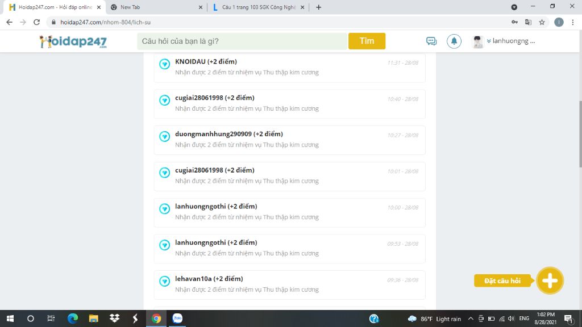This screenshot has width=582, height=327.
Task: Switch to the New Tab browser tab
Action: pyautogui.click(x=156, y=7)
